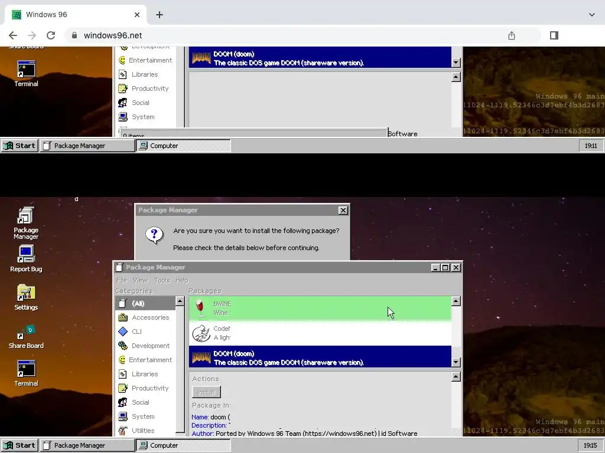Close the Windows 96 browser tab

coord(137,15)
